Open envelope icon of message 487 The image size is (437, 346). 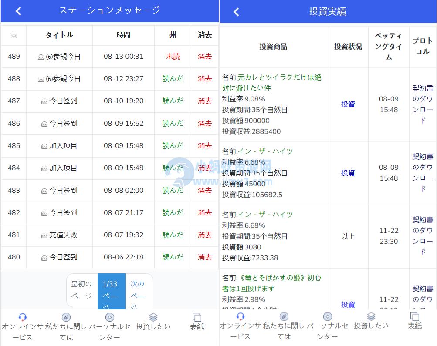(44, 101)
